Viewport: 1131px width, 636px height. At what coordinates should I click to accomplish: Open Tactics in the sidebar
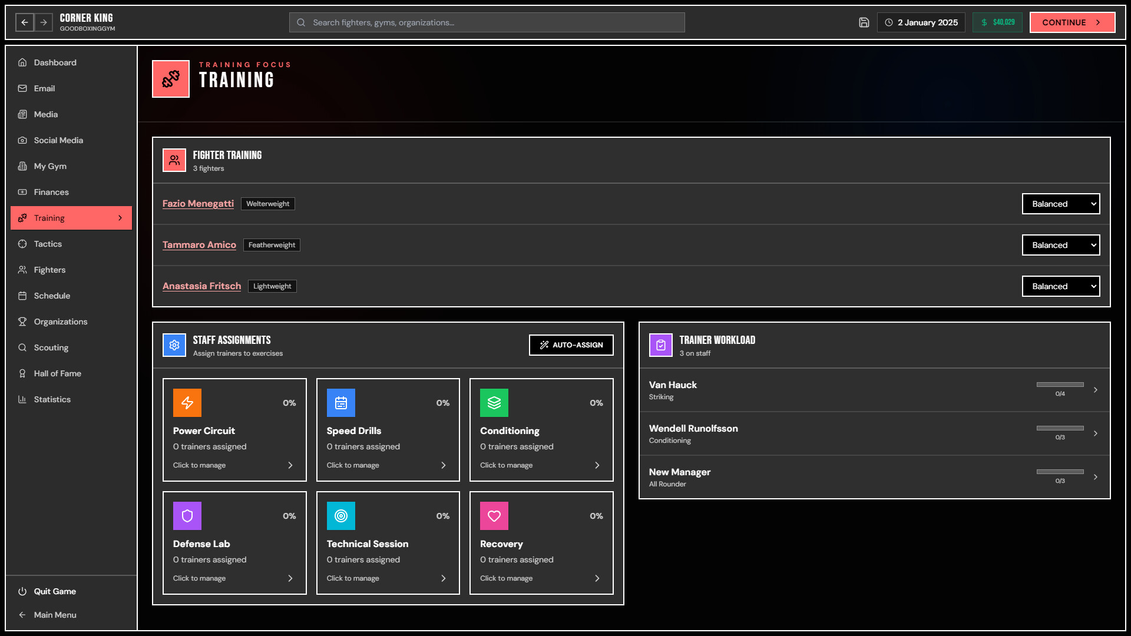(x=48, y=244)
